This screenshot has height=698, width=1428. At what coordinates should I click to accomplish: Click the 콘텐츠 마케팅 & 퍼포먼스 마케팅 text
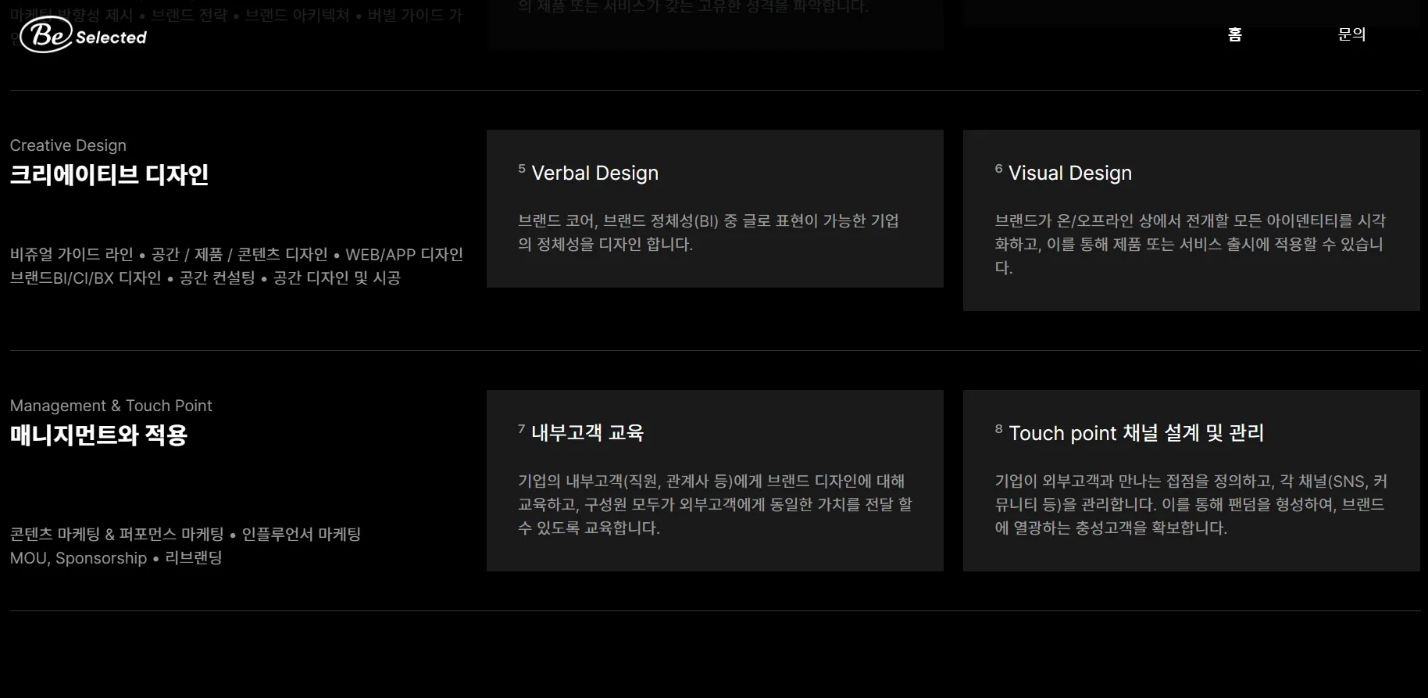(117, 535)
